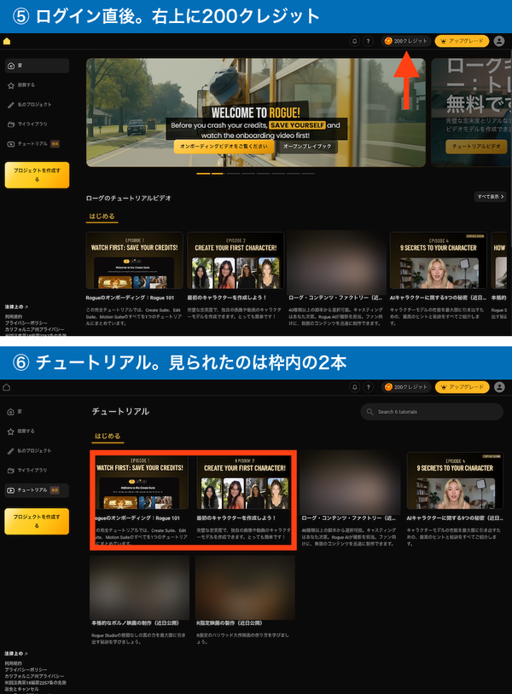This screenshot has height=694, width=512.
Task: Open the help question mark on the tutorials page
Action: (368, 387)
